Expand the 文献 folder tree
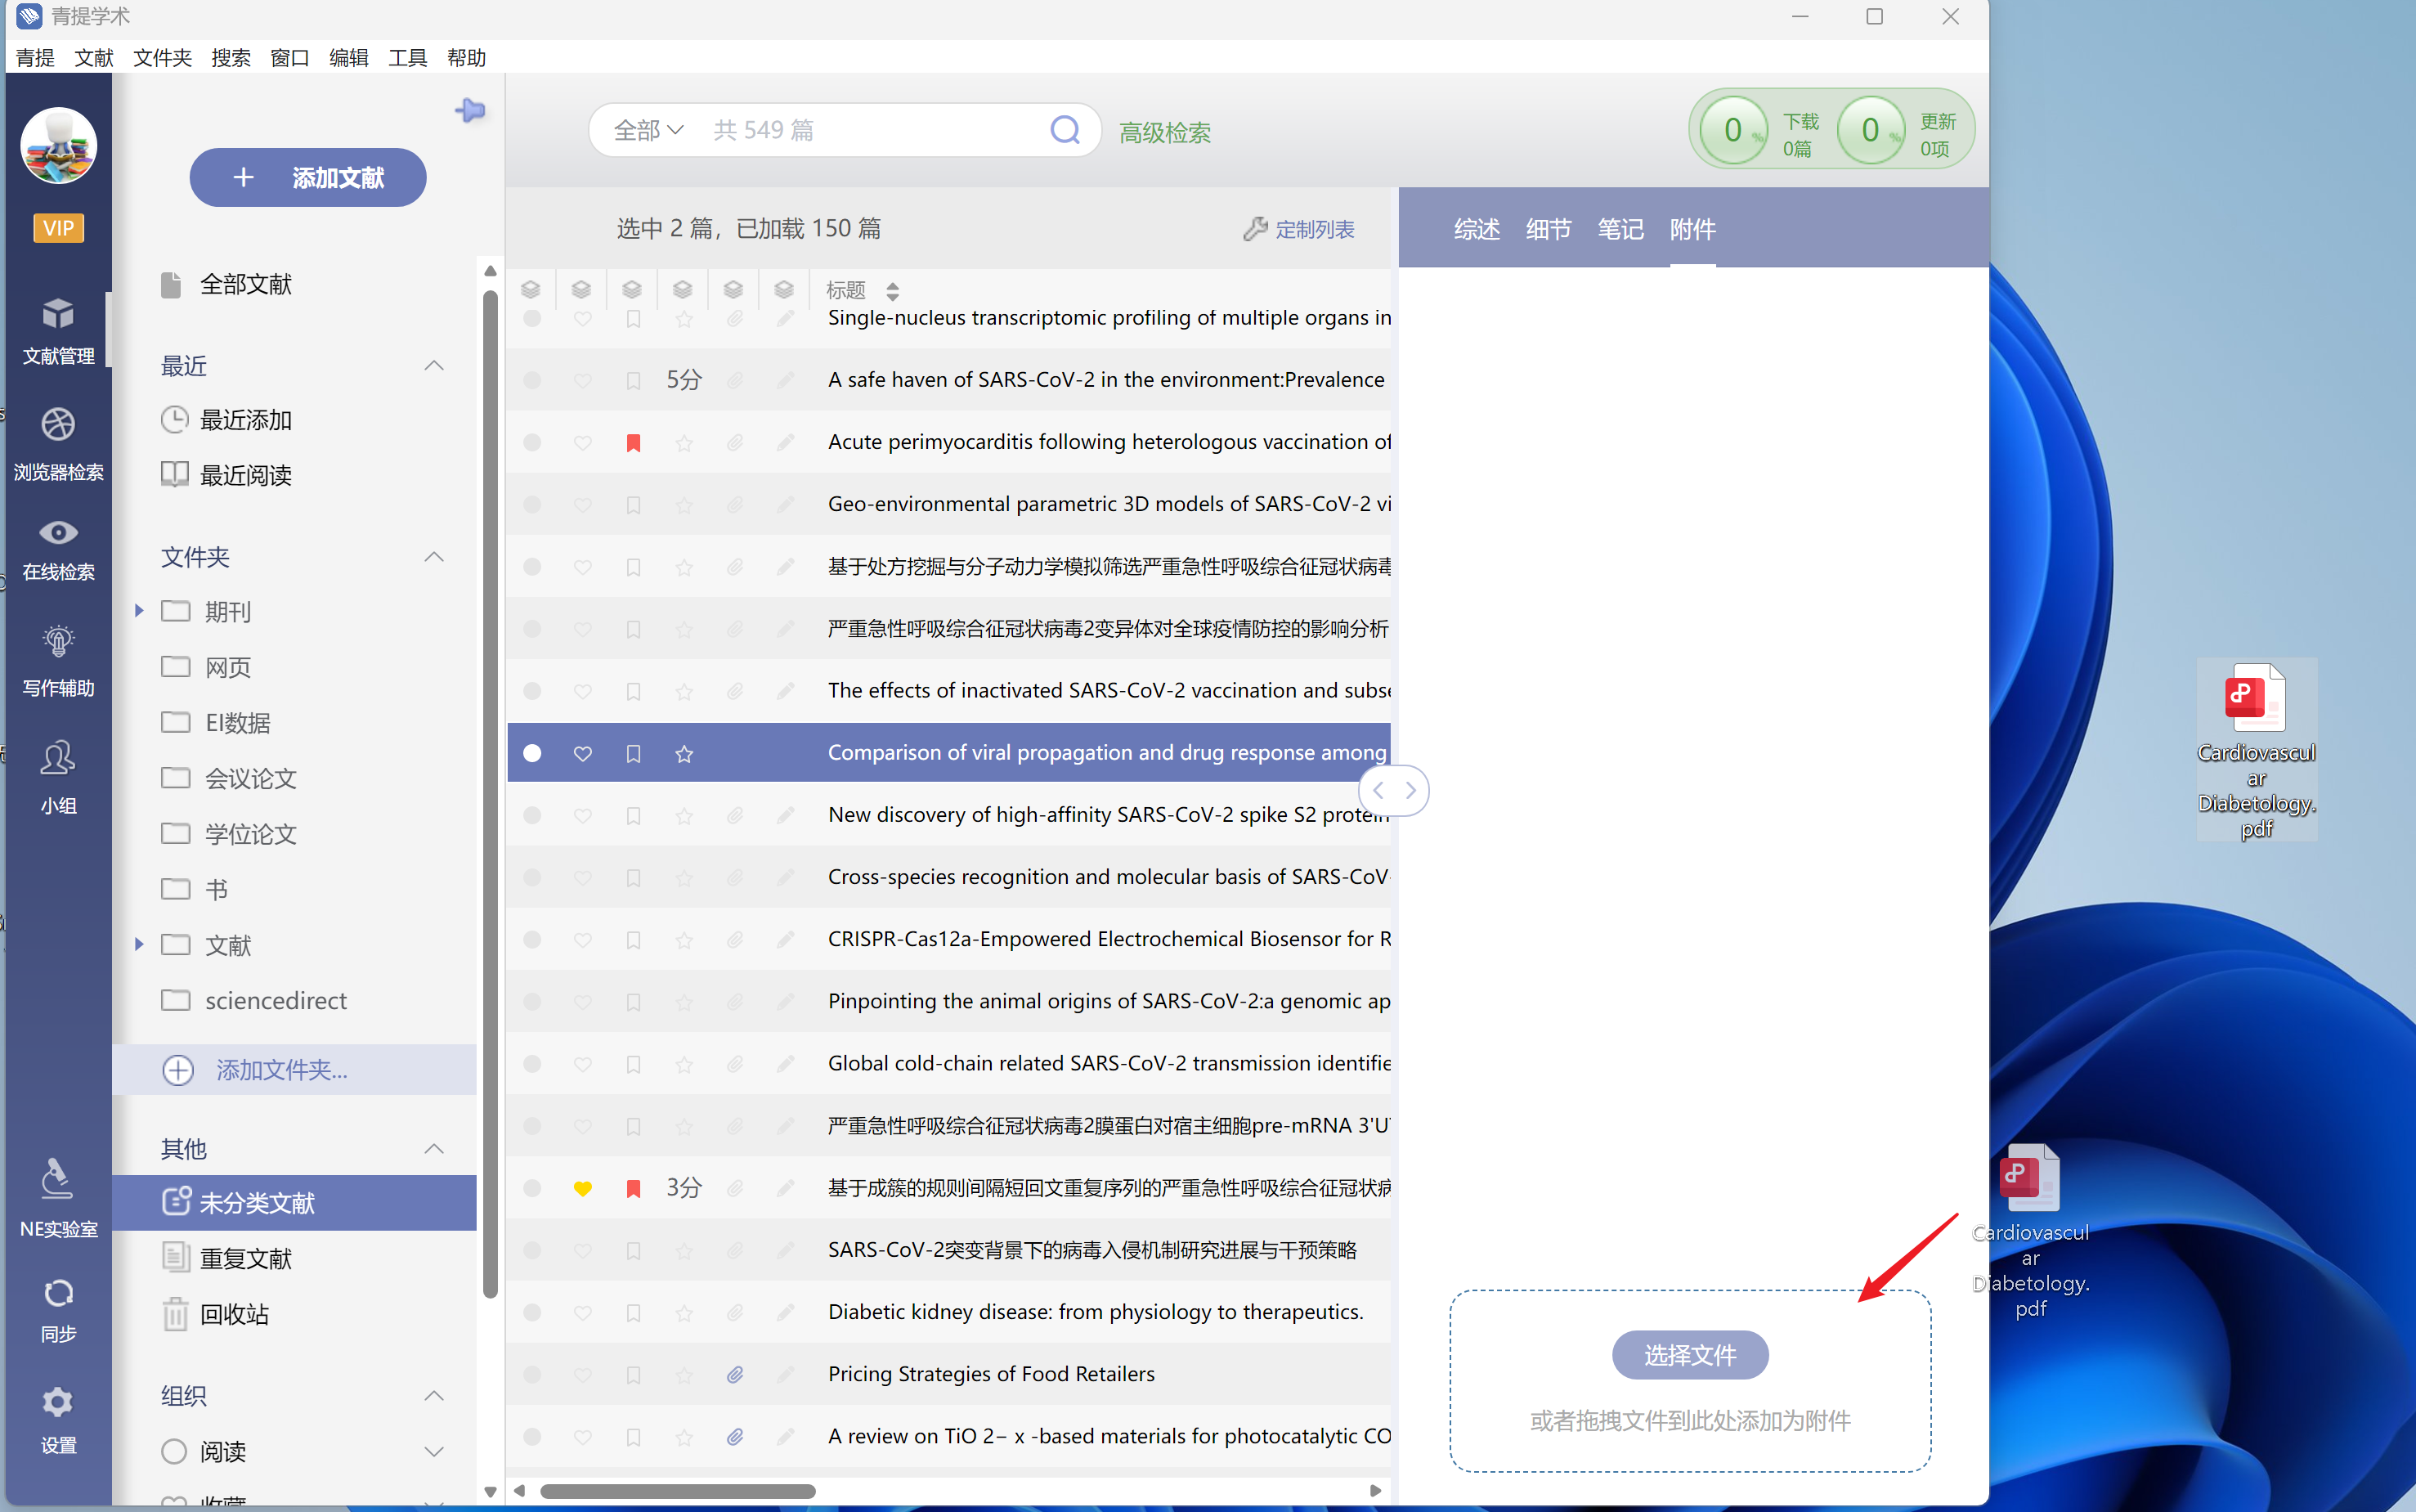The height and width of the screenshot is (1512, 2416). [x=139, y=944]
